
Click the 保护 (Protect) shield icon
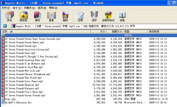pos(94,16)
